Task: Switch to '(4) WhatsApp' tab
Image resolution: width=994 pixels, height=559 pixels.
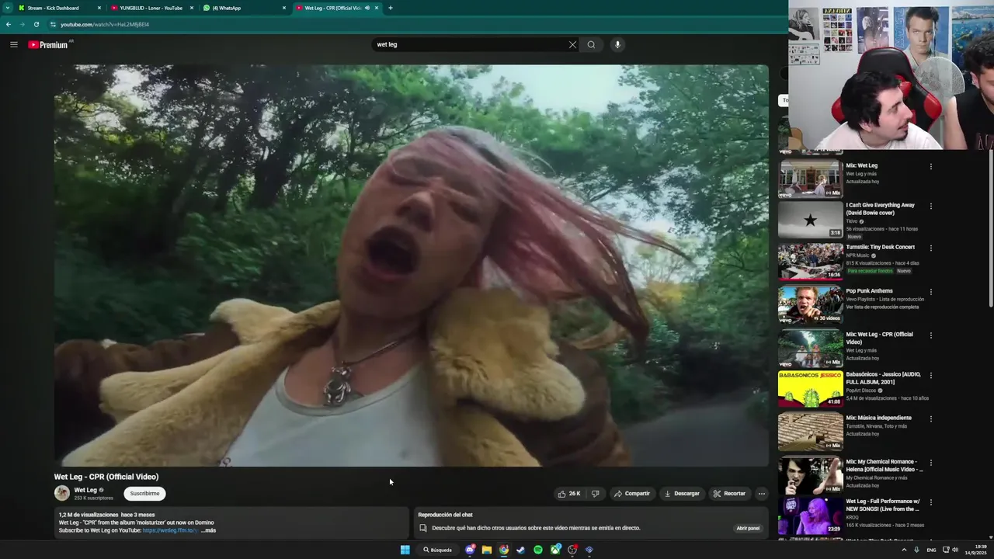Action: pyautogui.click(x=244, y=8)
